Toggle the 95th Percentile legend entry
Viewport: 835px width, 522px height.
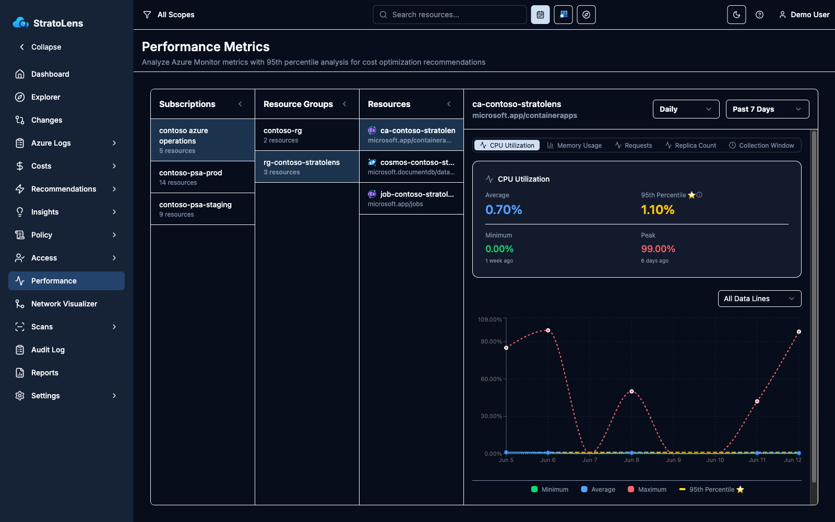(711, 489)
